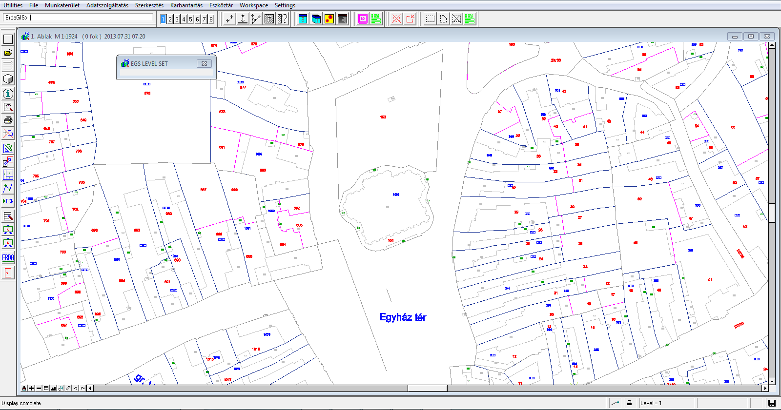Open the Workspace menu
This screenshot has width=781, height=410.
tap(254, 5)
